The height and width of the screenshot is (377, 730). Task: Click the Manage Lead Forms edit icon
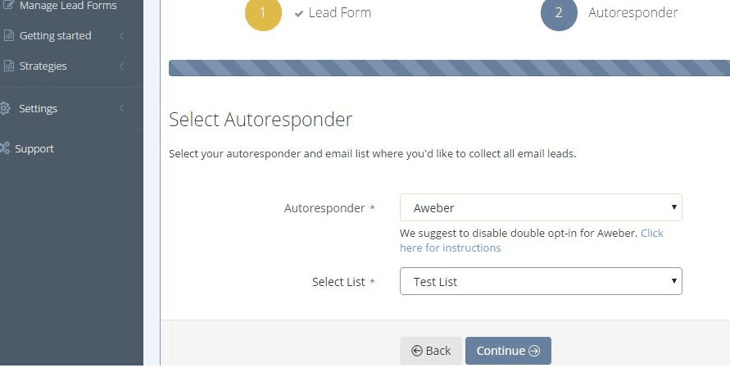(8, 5)
